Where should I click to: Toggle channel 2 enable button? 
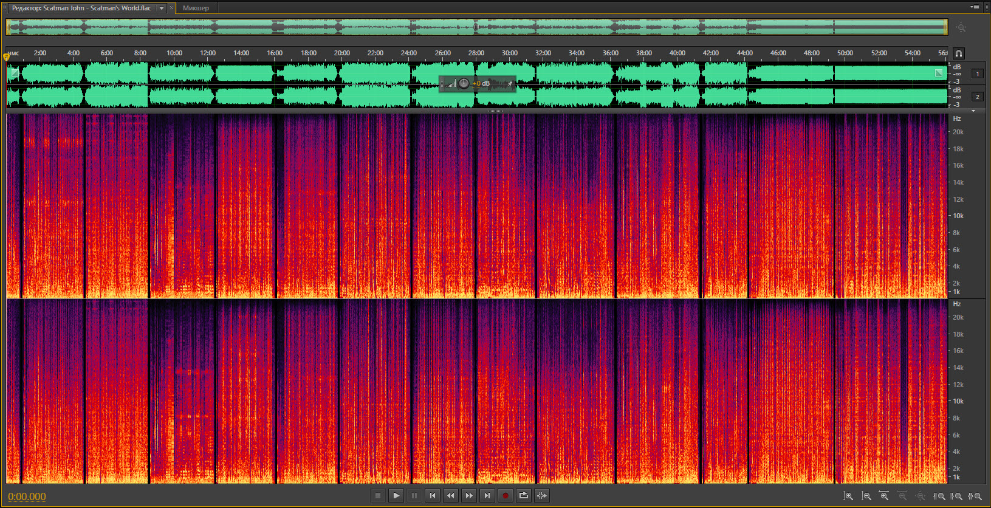click(x=978, y=97)
